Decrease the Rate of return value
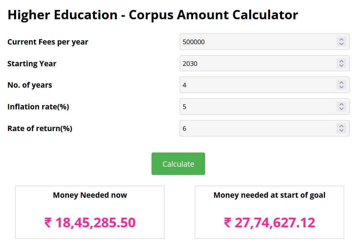352x243 pixels. coord(341,130)
